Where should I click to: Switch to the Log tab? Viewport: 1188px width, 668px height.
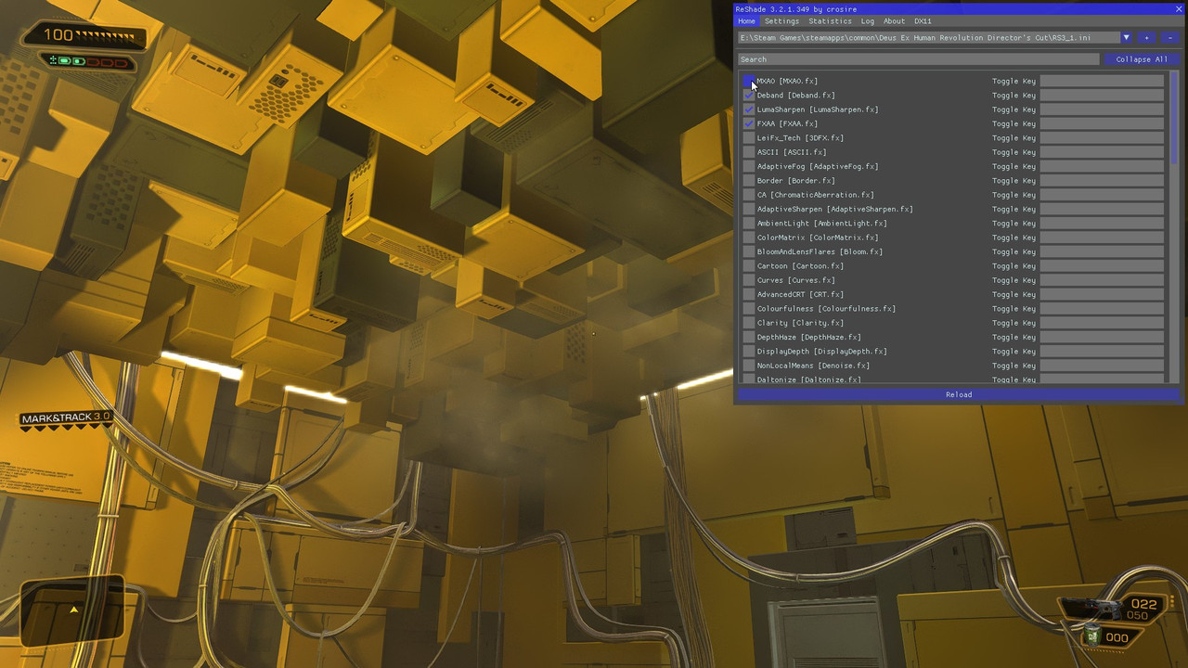tap(867, 21)
